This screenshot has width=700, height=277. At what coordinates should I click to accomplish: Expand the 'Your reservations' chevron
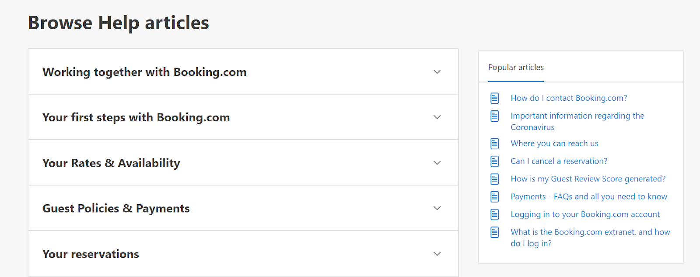coord(437,254)
